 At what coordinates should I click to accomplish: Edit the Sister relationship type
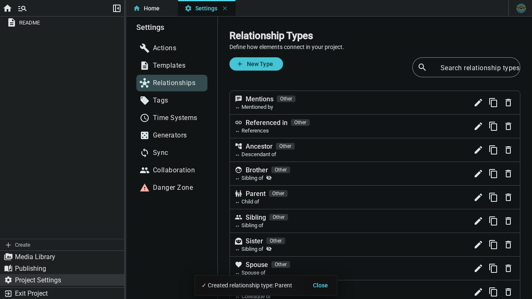pos(478,245)
